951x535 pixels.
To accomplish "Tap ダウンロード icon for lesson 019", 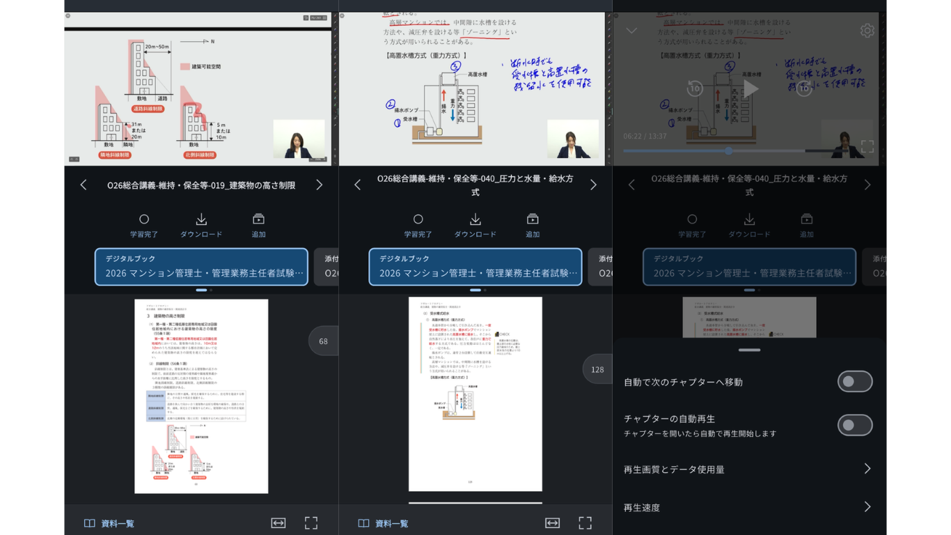I will (201, 226).
